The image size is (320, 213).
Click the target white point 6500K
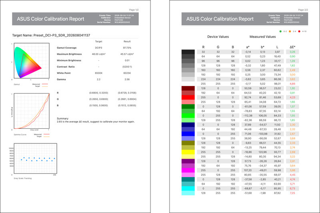tap(98, 73)
